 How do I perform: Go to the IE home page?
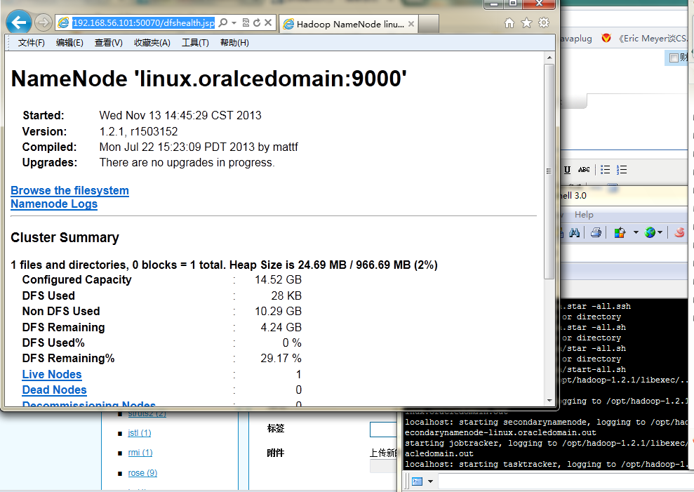(509, 22)
